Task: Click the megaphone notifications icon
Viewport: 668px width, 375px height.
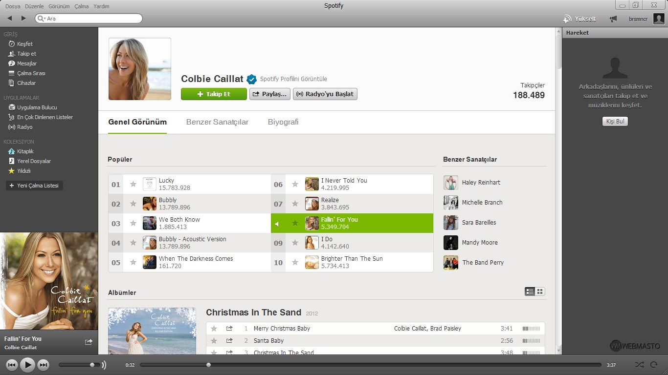Action: pos(613,19)
